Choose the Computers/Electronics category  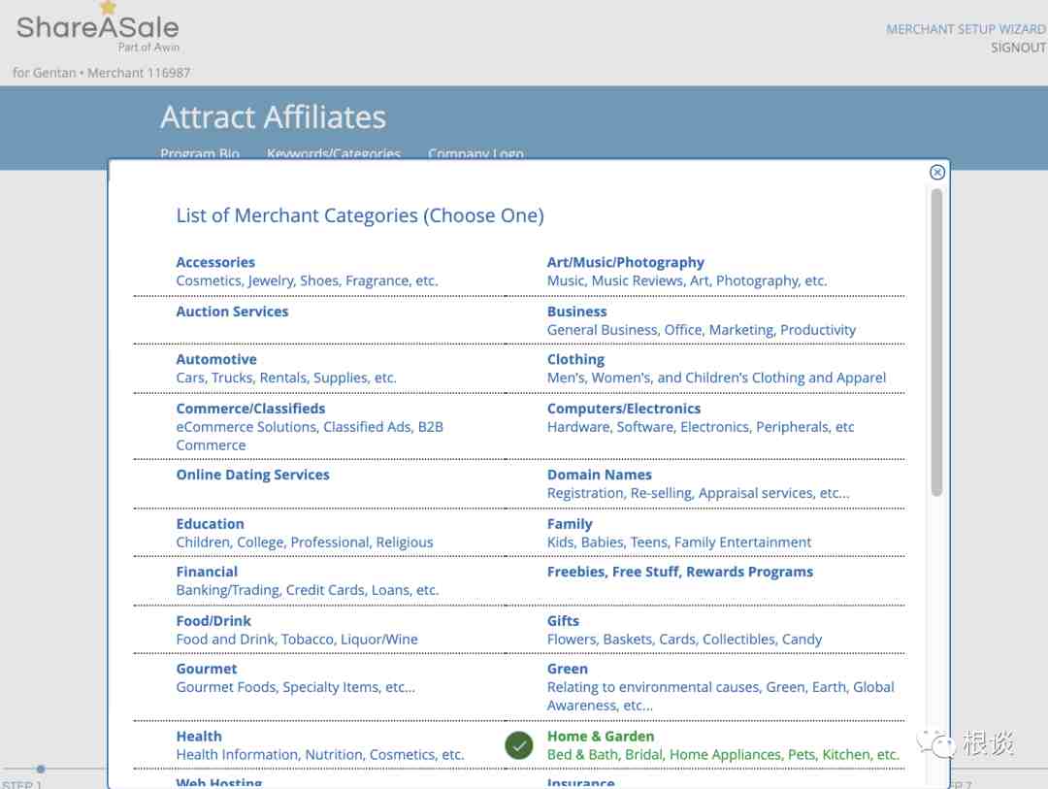pyautogui.click(x=624, y=409)
